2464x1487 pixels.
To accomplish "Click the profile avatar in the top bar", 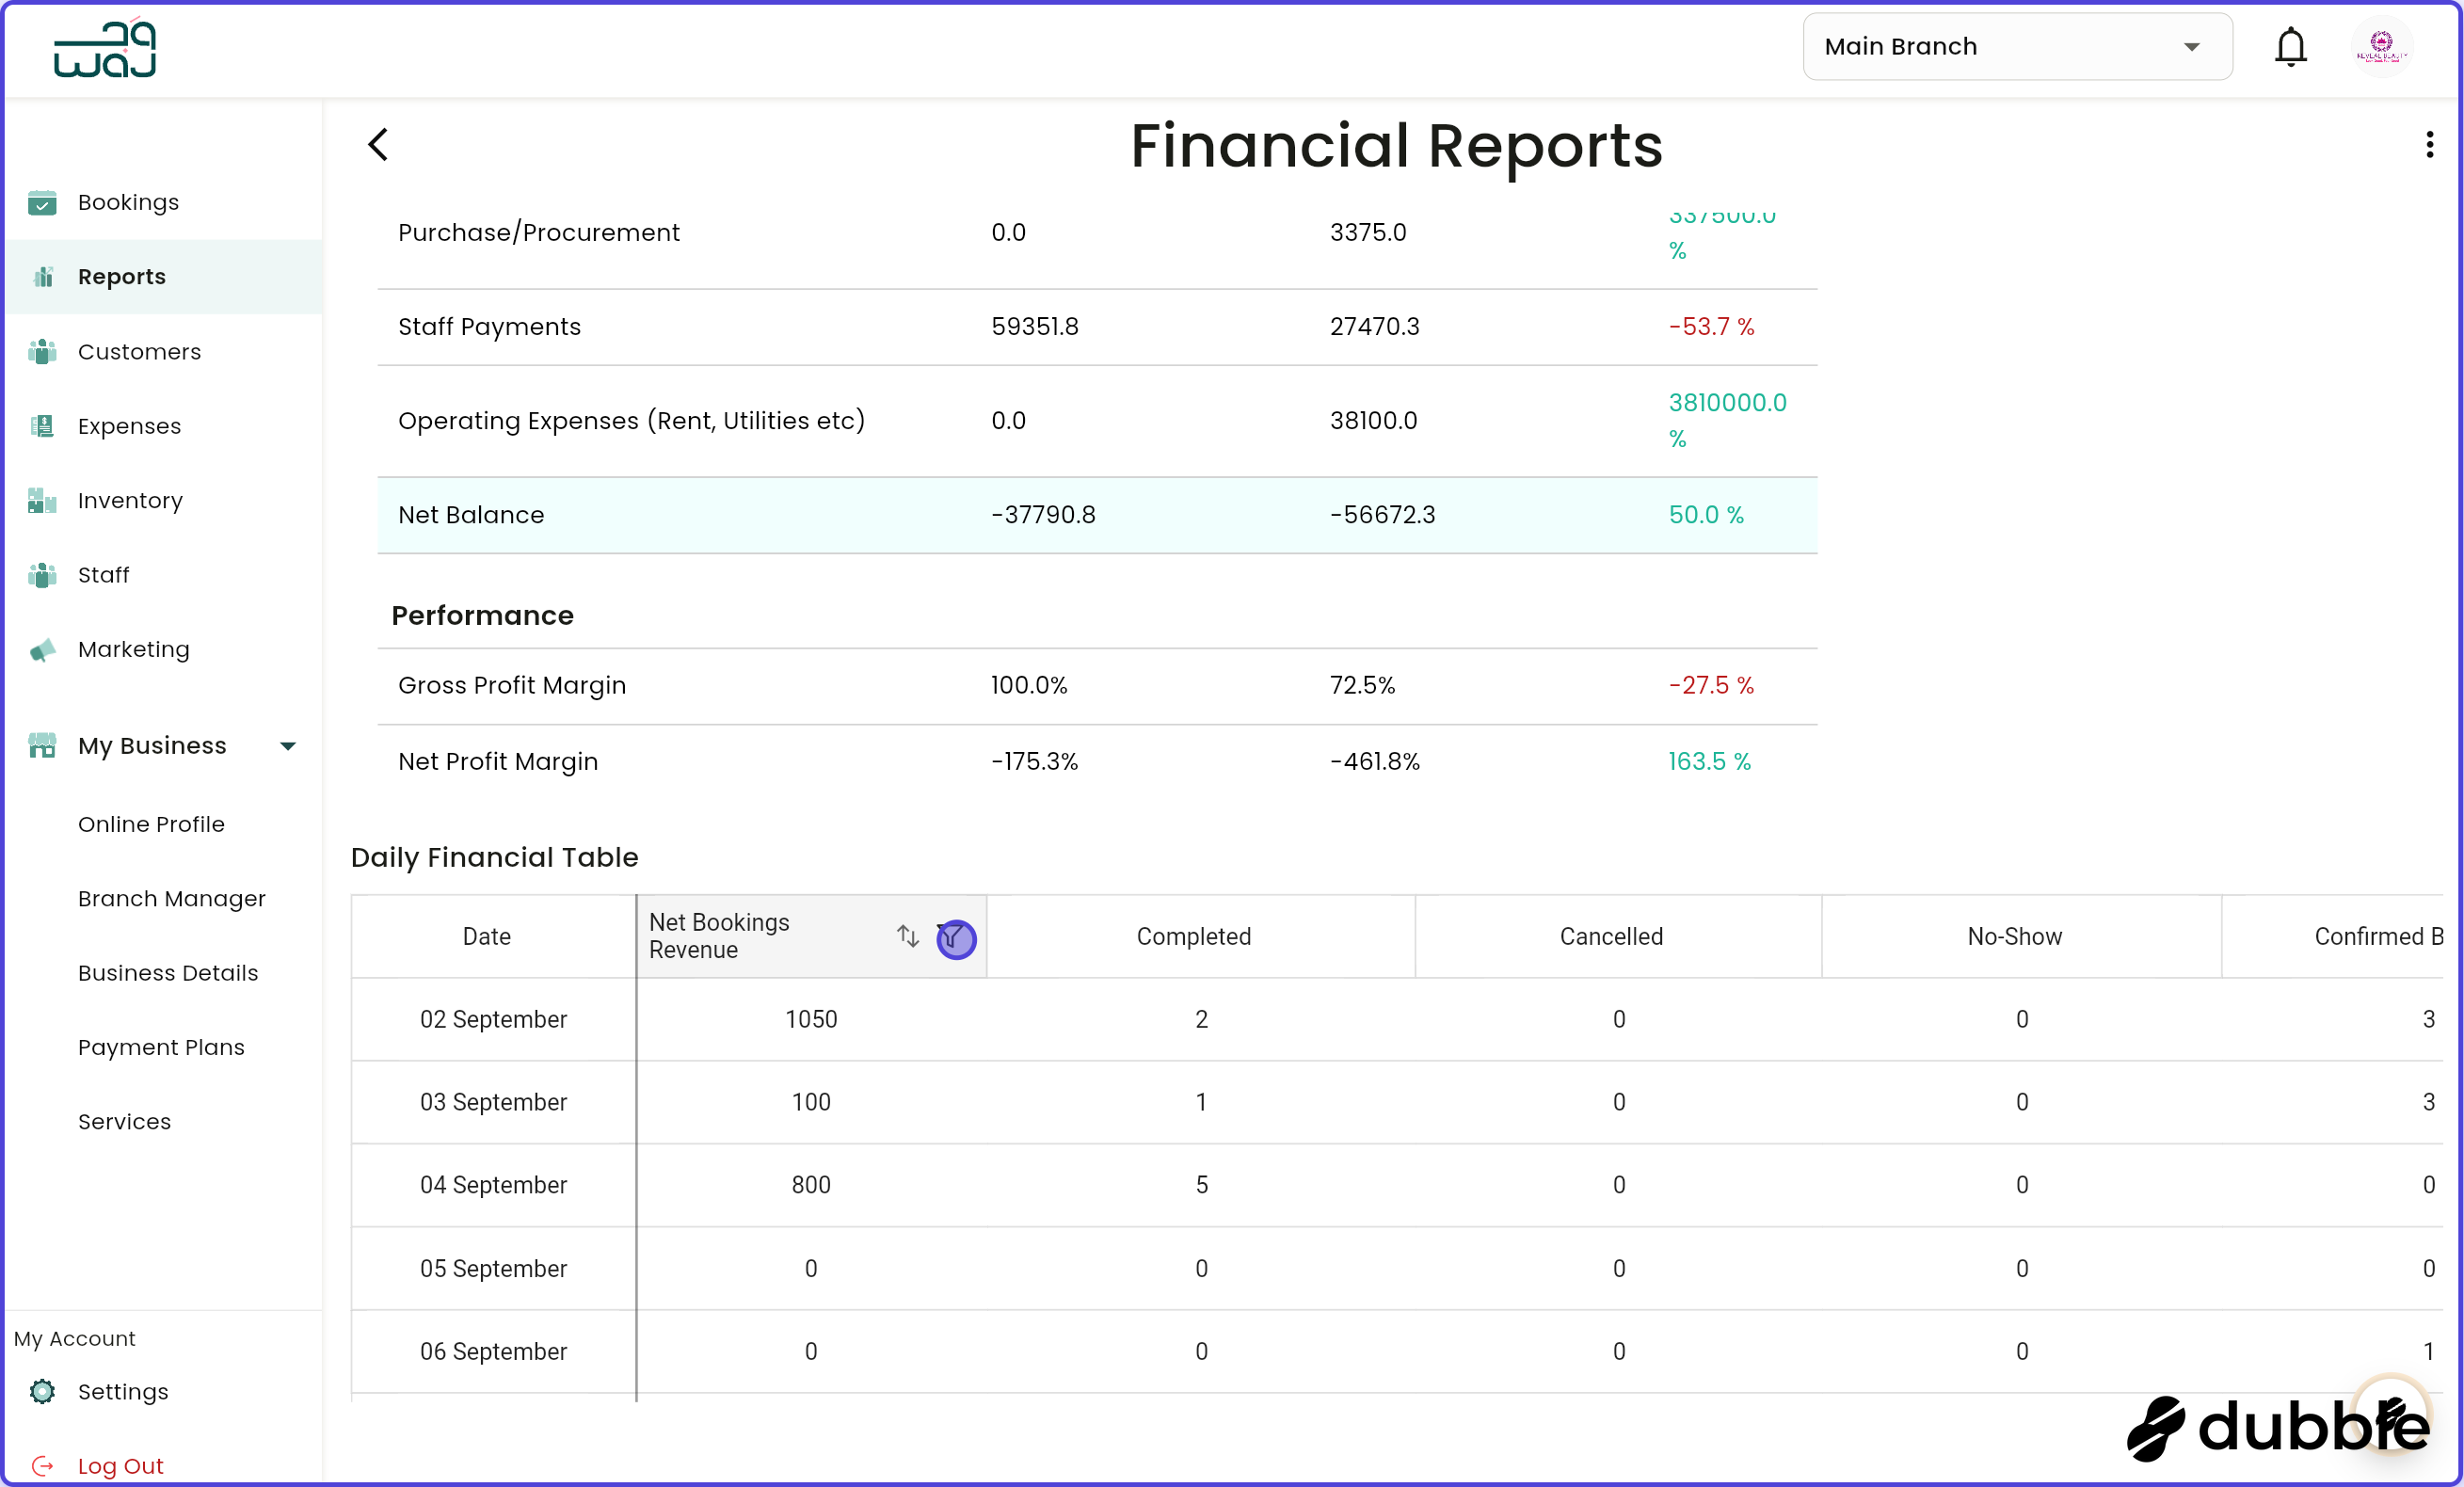I will point(2383,46).
